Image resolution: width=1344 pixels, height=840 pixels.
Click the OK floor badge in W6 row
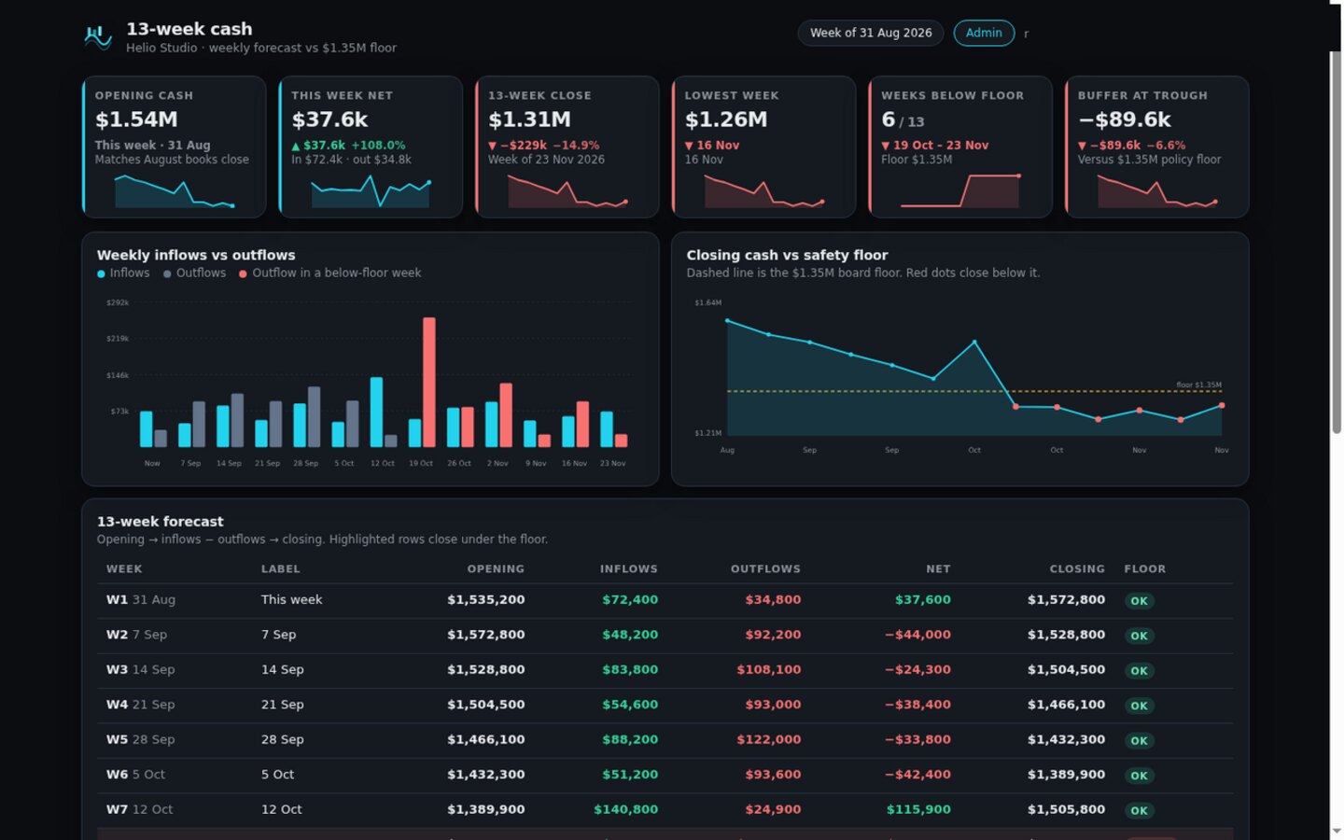coord(1140,776)
